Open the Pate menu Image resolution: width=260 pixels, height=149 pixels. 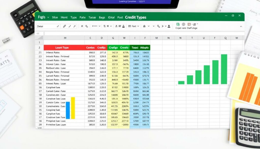pos(83,17)
